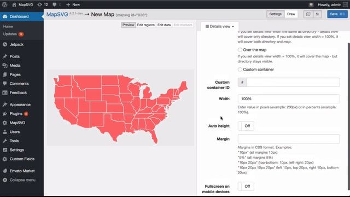Switch to Edit regions mode
This screenshot has height=197, width=350.
146,25
